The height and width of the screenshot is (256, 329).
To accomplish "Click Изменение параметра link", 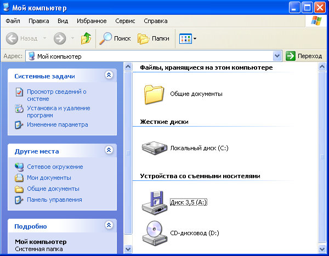I will pos(57,124).
